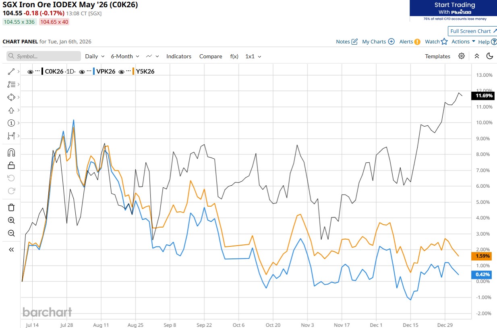The image size is (497, 328).
Task: Hide the VPK26 comparison line
Action: (82, 72)
